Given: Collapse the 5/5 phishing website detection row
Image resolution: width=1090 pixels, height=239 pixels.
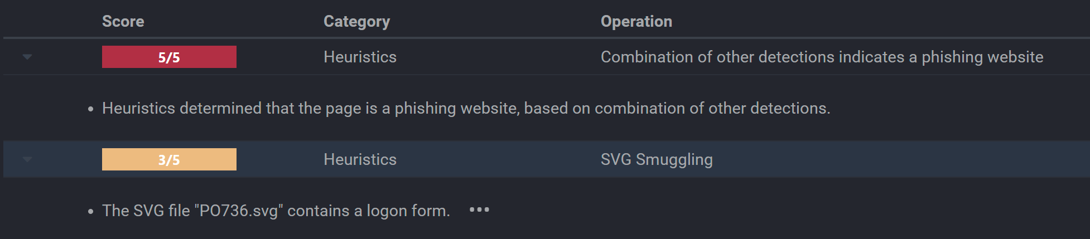Looking at the screenshot, I should (27, 57).
